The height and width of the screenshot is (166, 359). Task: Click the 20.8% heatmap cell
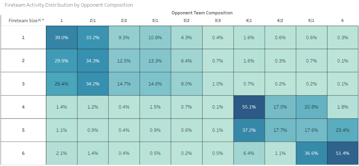[311, 107]
